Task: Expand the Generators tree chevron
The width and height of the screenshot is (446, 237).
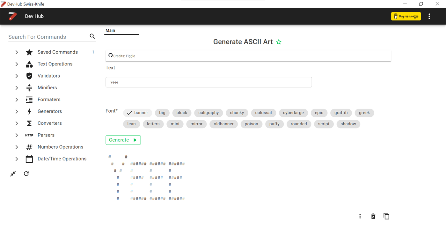Action: (x=17, y=111)
